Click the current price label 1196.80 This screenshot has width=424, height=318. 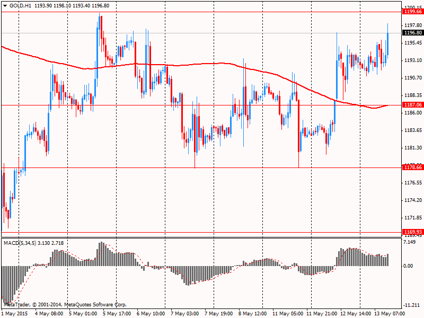(413, 33)
